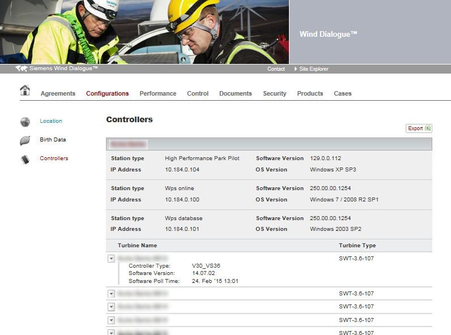The height and width of the screenshot is (335, 451).
Task: Click the globe icon beside Location
Action: 25,122
